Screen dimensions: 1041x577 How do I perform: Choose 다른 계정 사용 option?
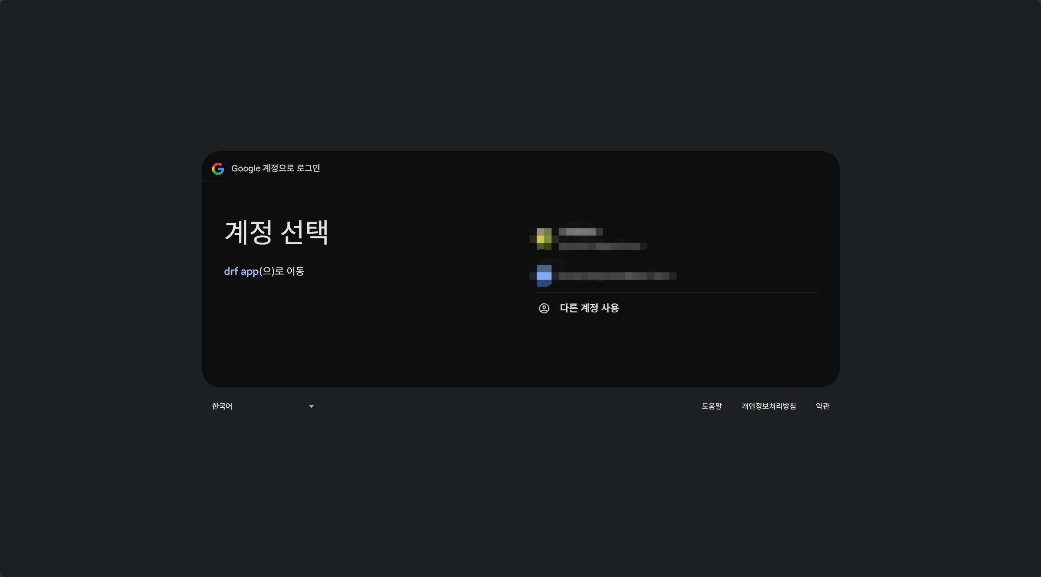click(589, 308)
